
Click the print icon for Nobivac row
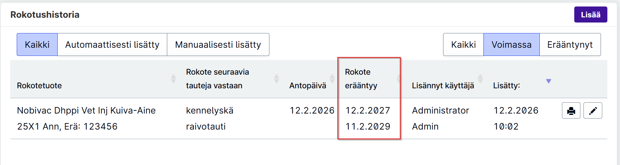click(571, 110)
